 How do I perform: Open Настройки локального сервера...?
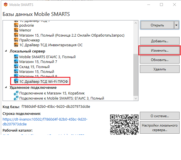[160, 127]
